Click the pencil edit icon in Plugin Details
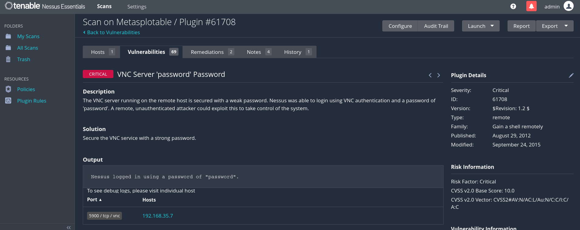The width and height of the screenshot is (580, 230). coord(571,75)
